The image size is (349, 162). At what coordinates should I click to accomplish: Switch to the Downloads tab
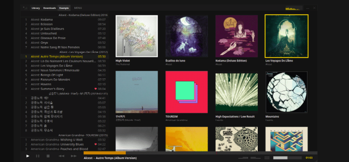[49, 8]
